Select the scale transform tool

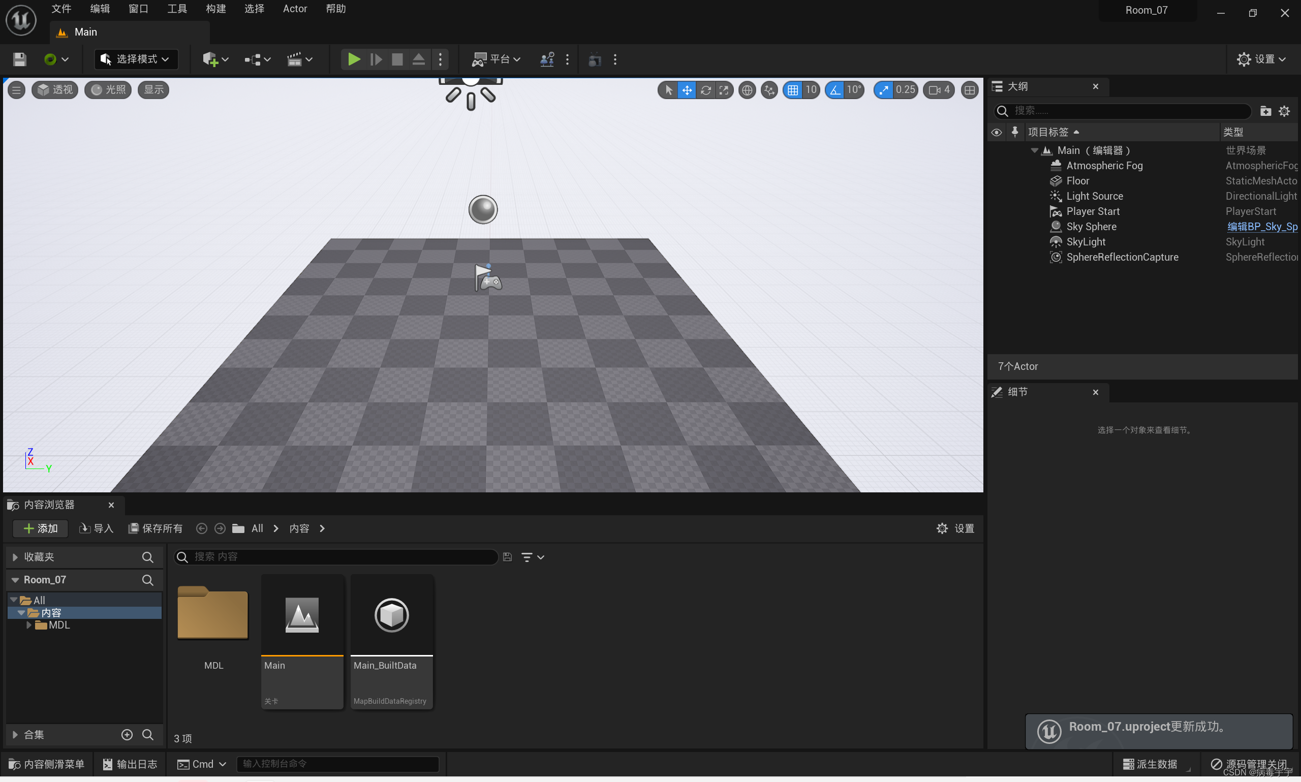pyautogui.click(x=724, y=90)
